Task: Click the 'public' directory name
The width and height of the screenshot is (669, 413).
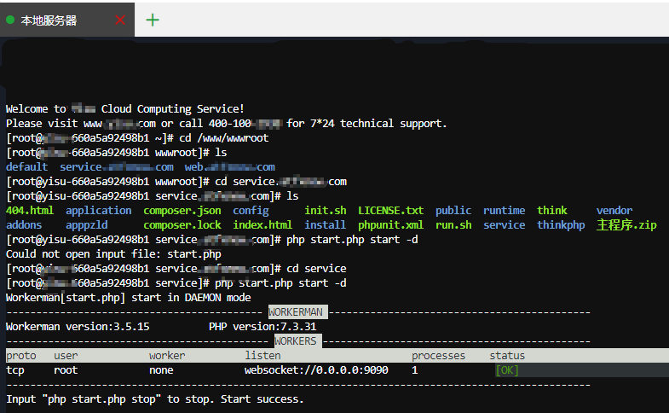Action: point(453,211)
